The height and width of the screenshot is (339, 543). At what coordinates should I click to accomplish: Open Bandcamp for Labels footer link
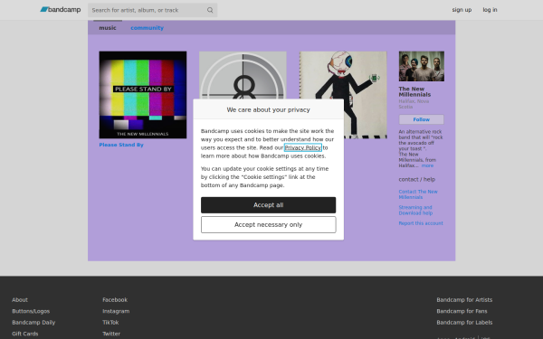[x=464, y=323]
